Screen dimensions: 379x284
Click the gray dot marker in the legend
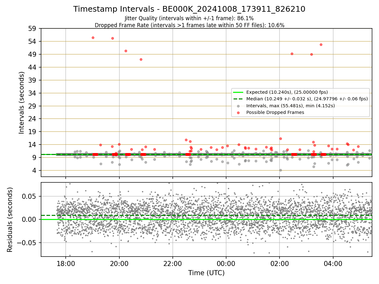coord(238,106)
